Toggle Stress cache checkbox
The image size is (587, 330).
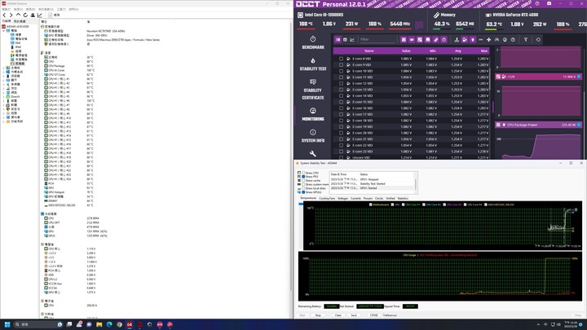pos(303,180)
